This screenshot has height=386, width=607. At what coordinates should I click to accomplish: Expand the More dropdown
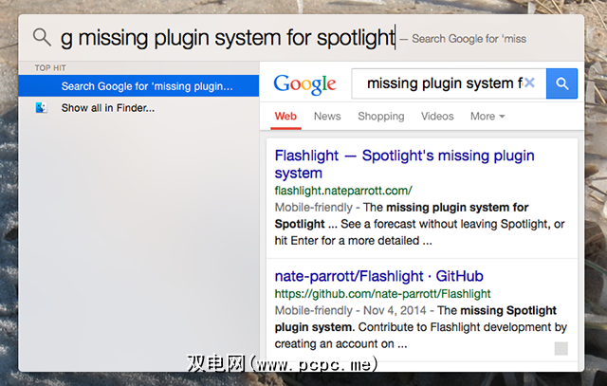[x=487, y=117]
